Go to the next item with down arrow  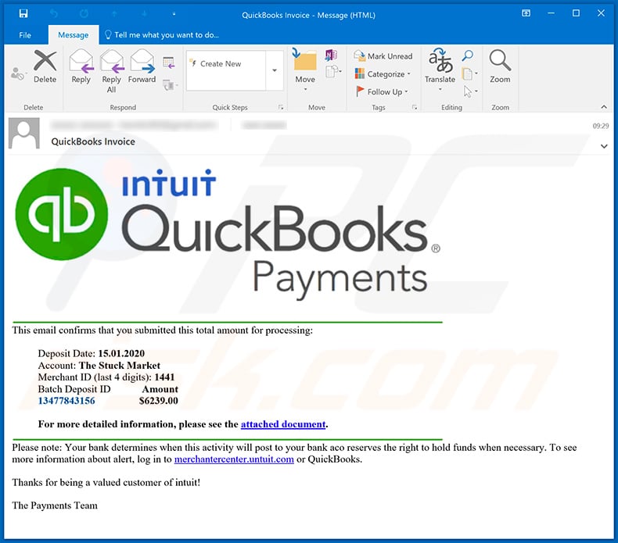click(144, 14)
